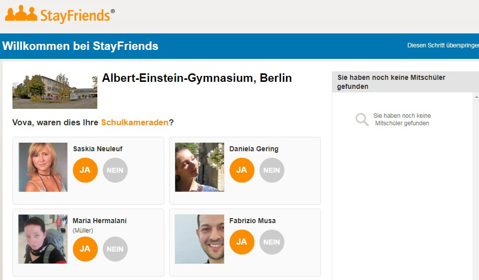Image resolution: width=479 pixels, height=280 pixels.
Task: Skip this step via 'Diesen Schritt überspringen'
Action: pyautogui.click(x=443, y=45)
